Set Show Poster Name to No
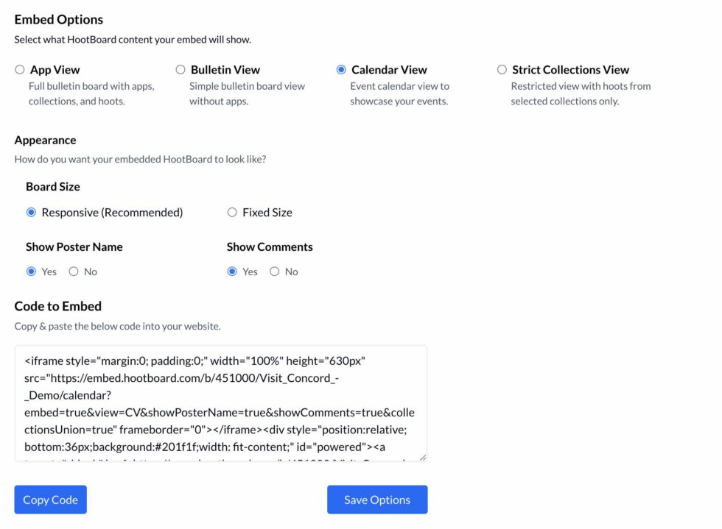The width and height of the screenshot is (722, 529). [x=74, y=271]
